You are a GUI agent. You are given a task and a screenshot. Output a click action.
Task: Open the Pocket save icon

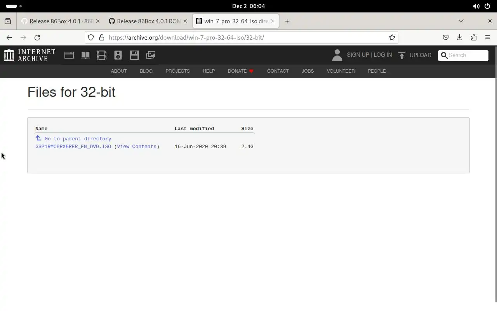(446, 37)
